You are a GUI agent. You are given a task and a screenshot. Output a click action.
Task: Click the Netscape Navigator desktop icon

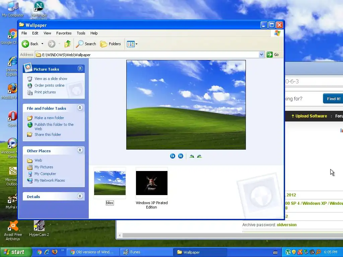tap(39, 10)
